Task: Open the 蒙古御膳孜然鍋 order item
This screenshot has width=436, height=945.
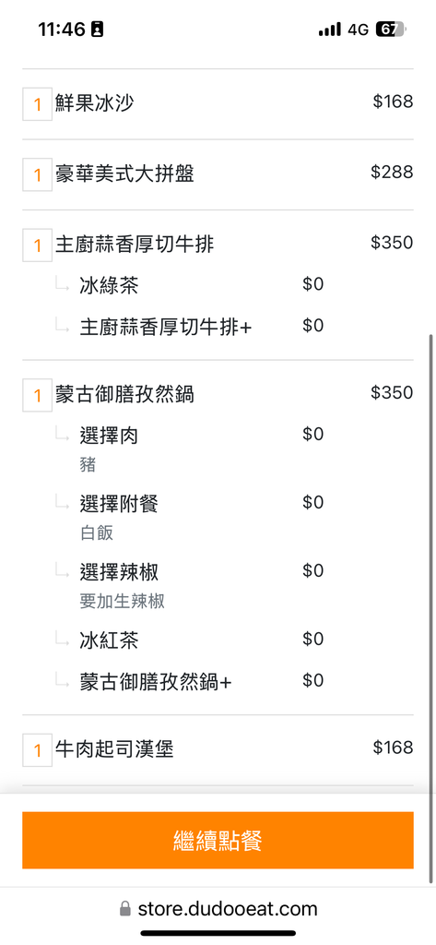Action: [218, 395]
